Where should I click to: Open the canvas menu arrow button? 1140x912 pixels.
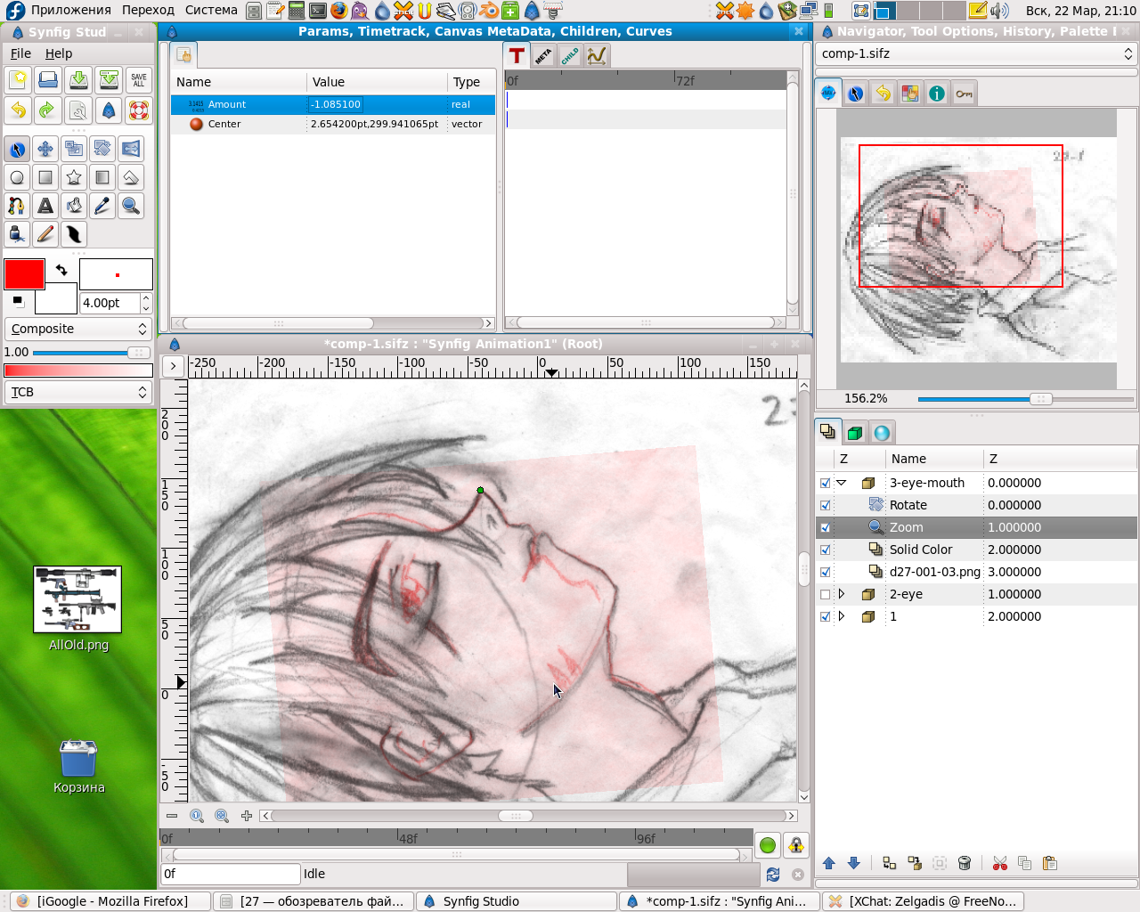[173, 366]
